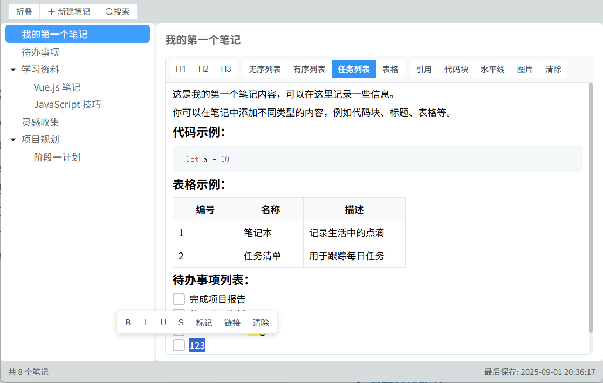The height and width of the screenshot is (383, 603).
Task: Apply H3 heading format
Action: point(226,69)
